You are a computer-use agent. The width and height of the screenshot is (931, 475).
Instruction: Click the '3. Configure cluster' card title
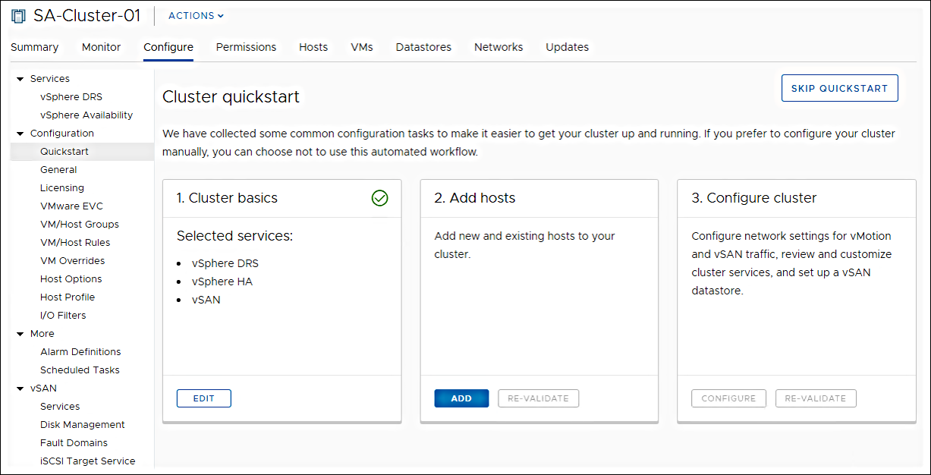pos(754,198)
